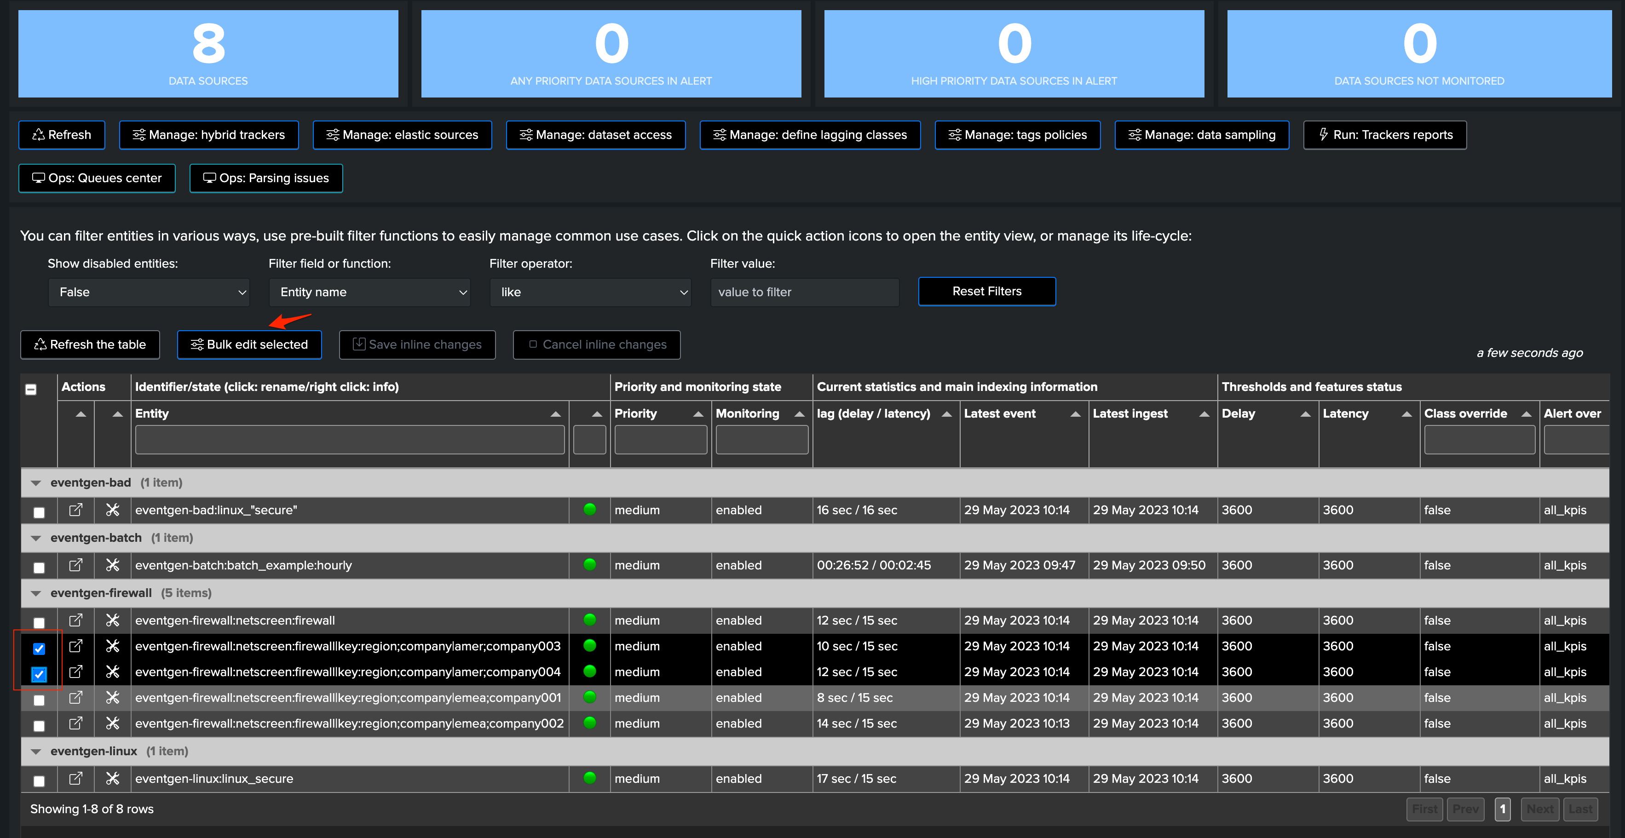Click Manage: elastic sources
Image resolution: width=1625 pixels, height=838 pixels.
pos(403,135)
